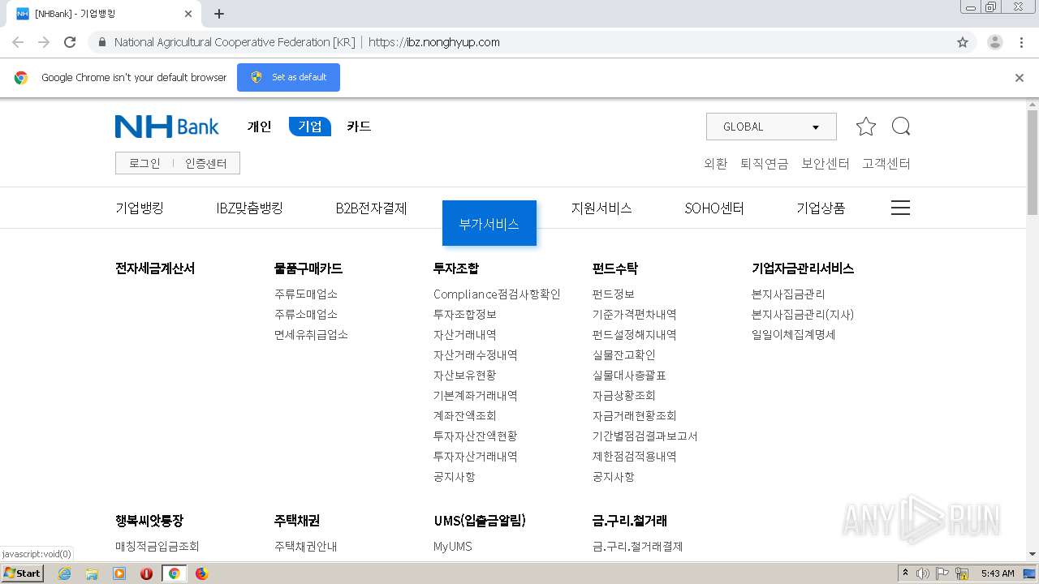The height and width of the screenshot is (584, 1039).
Task: Open 매칭적금입금조회 link
Action: (x=157, y=546)
